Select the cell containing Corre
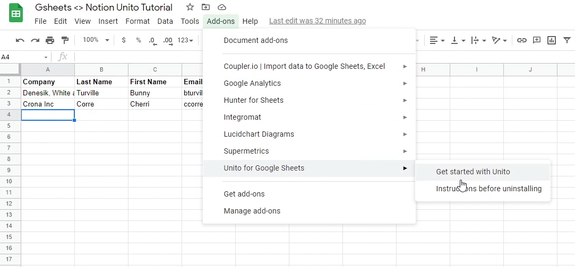 pyautogui.click(x=101, y=104)
